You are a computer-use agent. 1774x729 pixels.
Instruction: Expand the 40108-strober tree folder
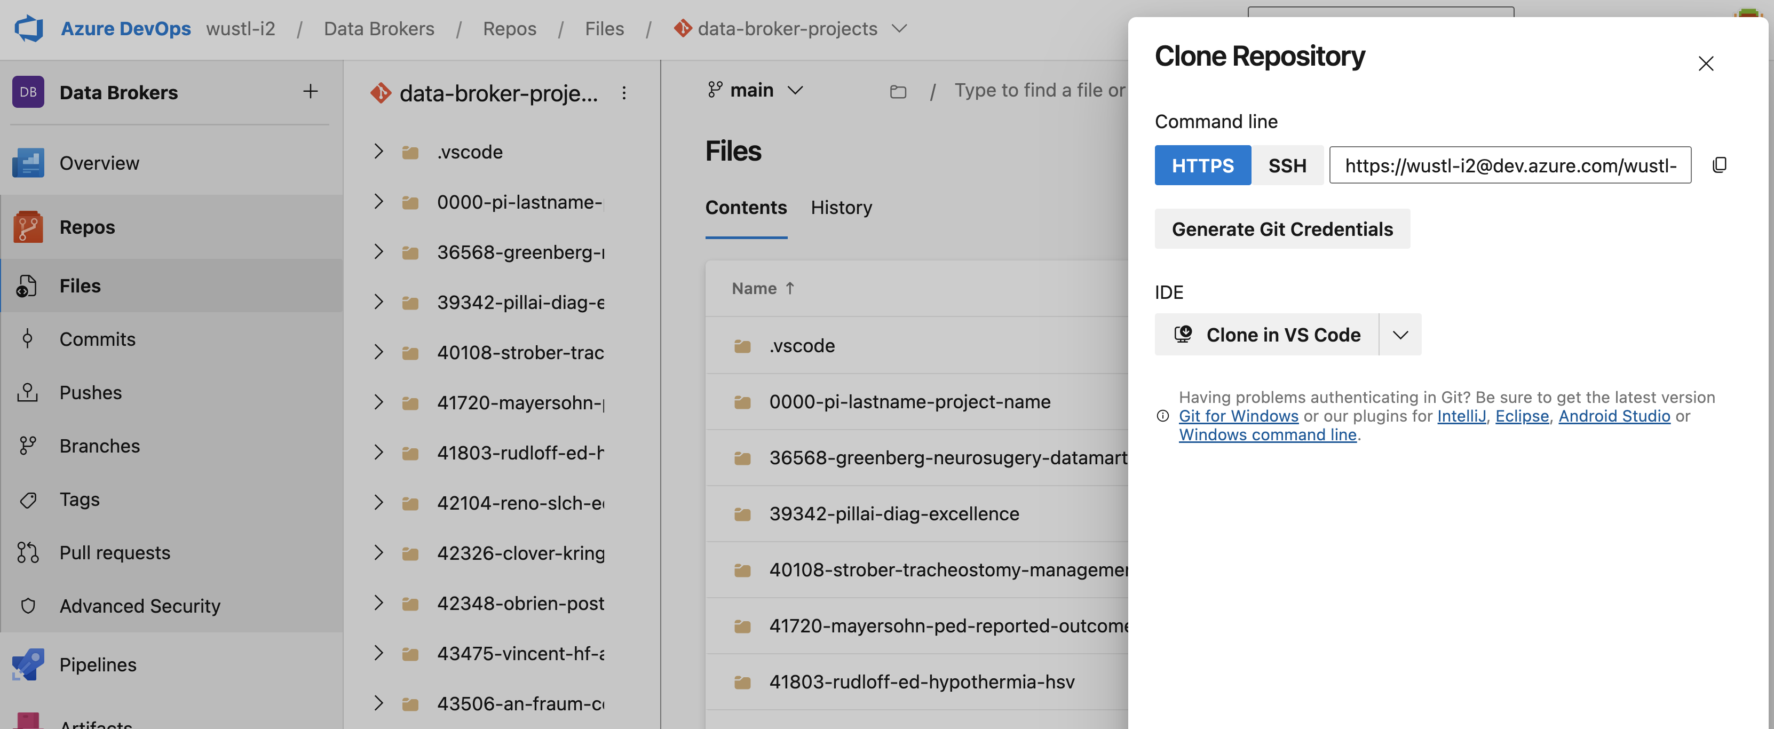(378, 352)
